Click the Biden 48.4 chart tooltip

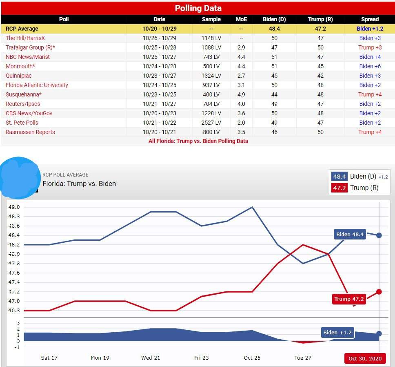coord(350,234)
